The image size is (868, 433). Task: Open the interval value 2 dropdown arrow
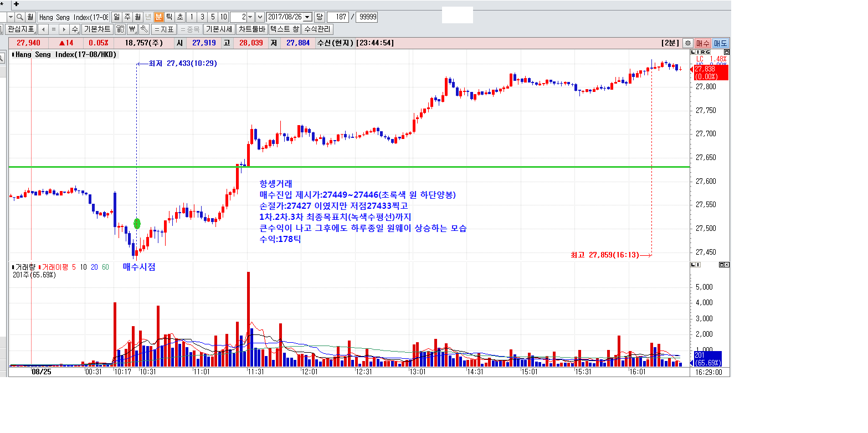click(x=250, y=17)
